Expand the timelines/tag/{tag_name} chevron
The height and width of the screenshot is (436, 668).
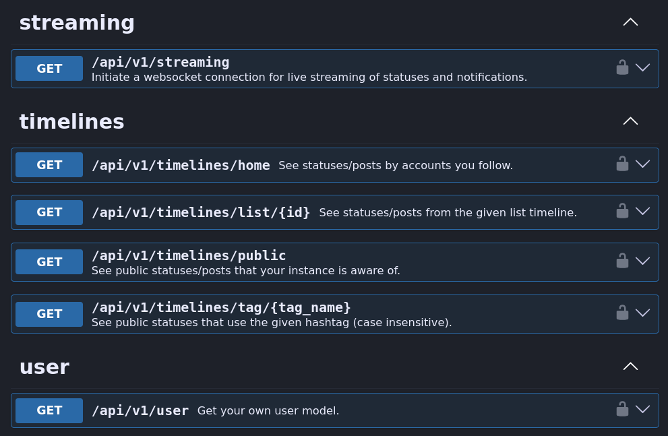point(642,313)
